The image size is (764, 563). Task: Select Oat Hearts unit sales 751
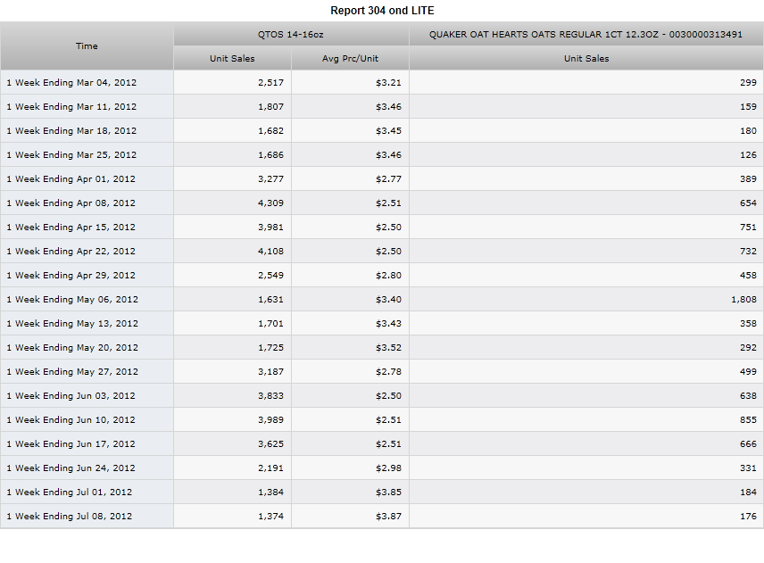(x=749, y=228)
